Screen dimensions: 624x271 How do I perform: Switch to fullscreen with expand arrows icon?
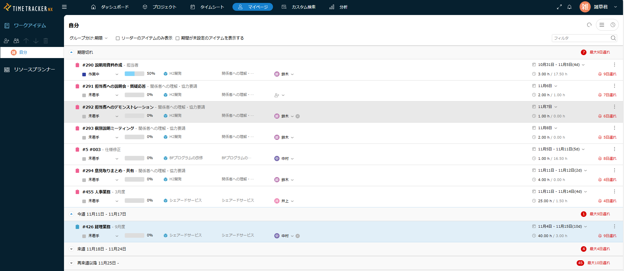point(559,7)
